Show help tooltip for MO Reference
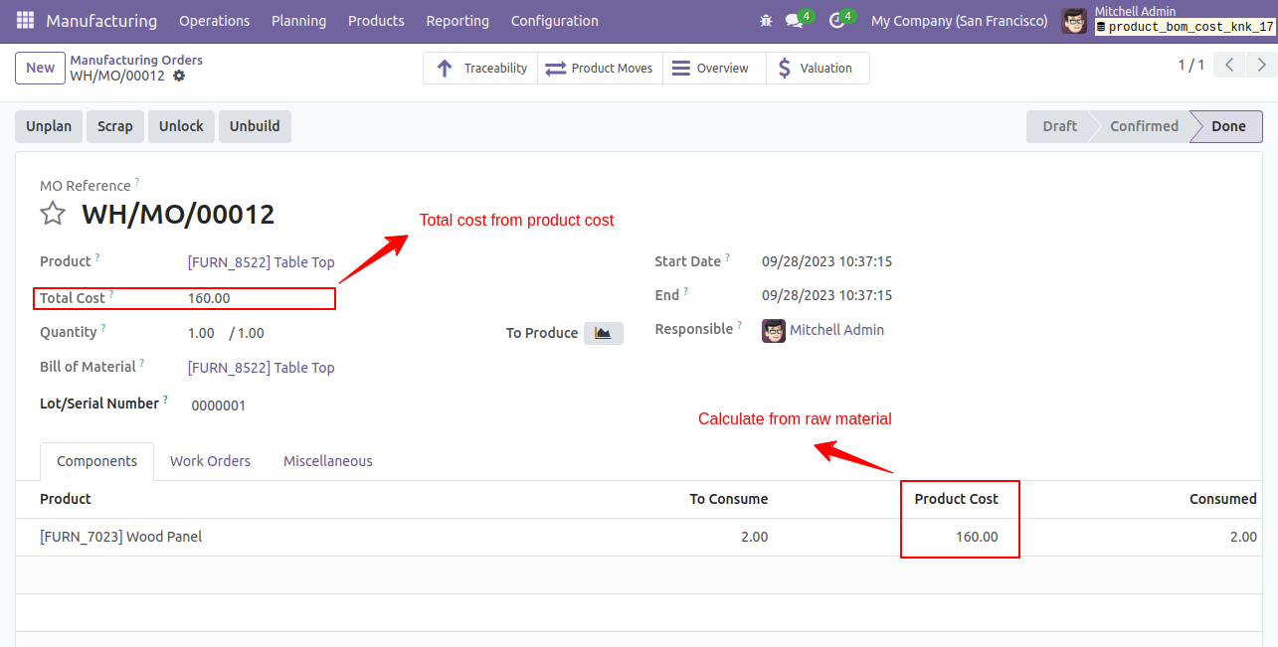 [137, 182]
